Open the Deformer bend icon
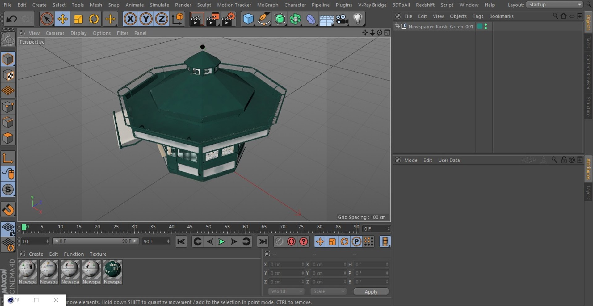The image size is (593, 306). pos(311,19)
